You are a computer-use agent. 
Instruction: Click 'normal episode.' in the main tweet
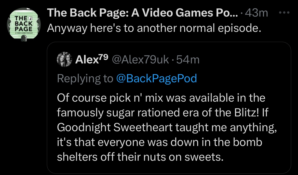220,28
